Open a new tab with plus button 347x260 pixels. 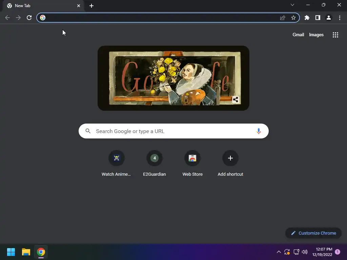point(91,6)
